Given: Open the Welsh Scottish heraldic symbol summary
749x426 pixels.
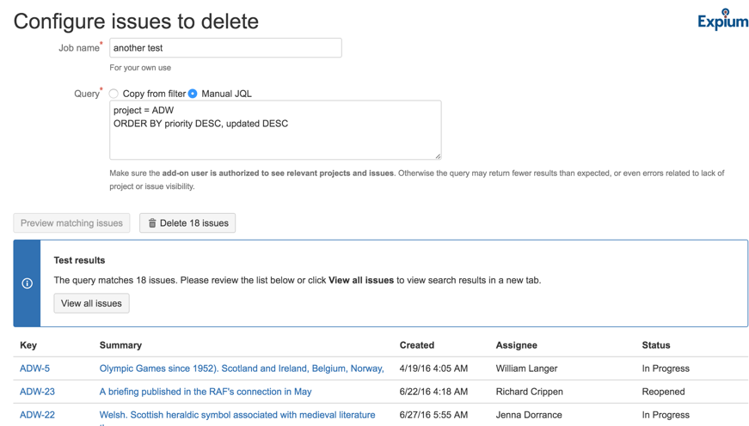Looking at the screenshot, I should tap(237, 415).
